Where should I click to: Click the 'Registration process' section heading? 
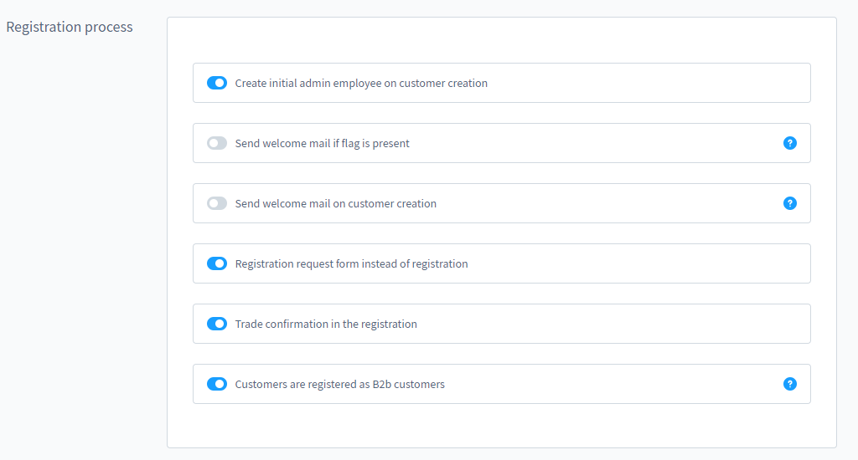point(70,27)
